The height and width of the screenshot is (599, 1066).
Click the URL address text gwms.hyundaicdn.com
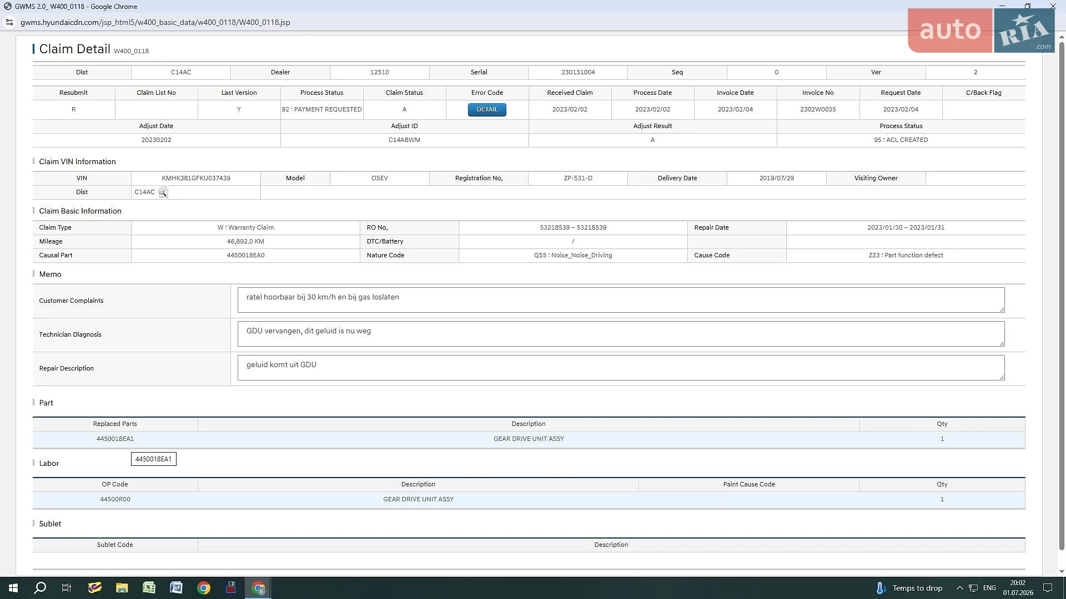[155, 22]
